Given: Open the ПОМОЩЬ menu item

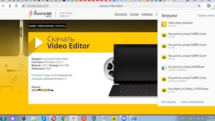Looking at the screenshot, I should pyautogui.click(x=147, y=14).
